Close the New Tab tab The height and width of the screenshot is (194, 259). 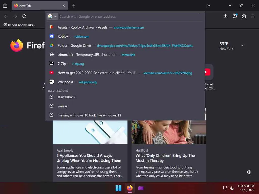point(64,6)
